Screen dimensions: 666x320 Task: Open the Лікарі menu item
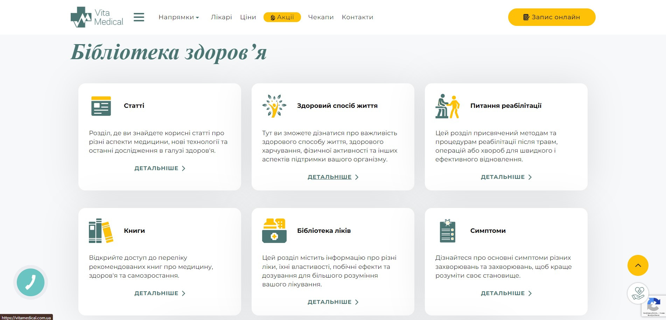pyautogui.click(x=221, y=17)
